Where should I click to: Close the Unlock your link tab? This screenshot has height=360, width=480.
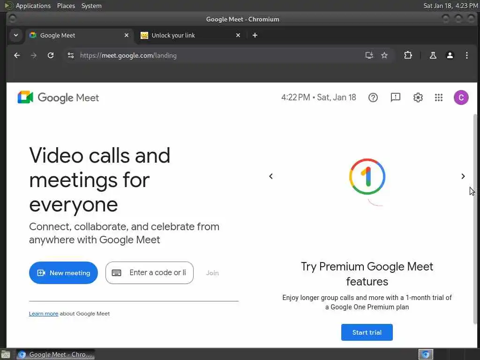[x=238, y=35]
